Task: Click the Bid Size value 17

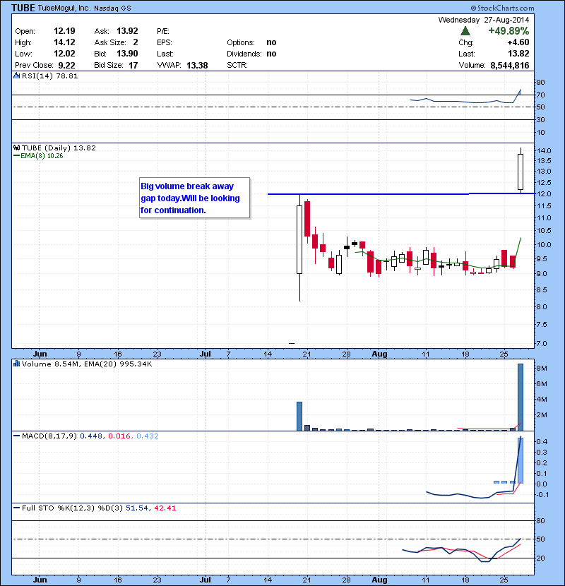Action: pos(133,66)
